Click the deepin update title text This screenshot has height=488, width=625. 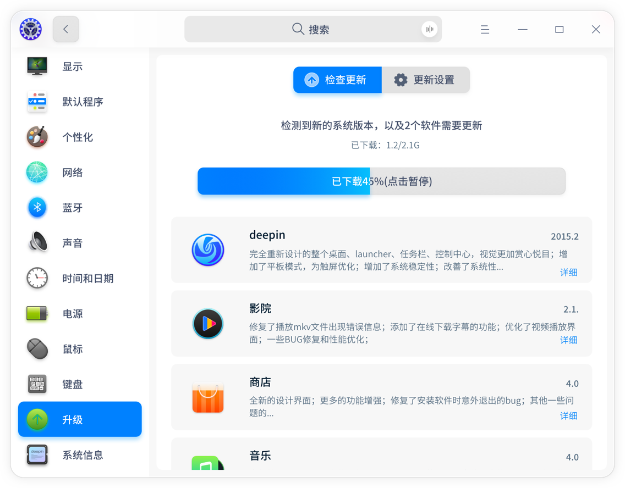pos(267,235)
